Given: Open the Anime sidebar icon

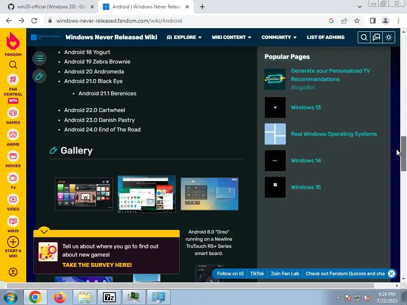Looking at the screenshot, I should [x=13, y=135].
